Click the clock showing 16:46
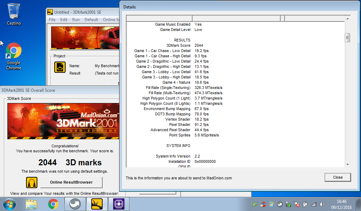Image resolution: width=361 pixels, height=211 pixels. coord(341,202)
